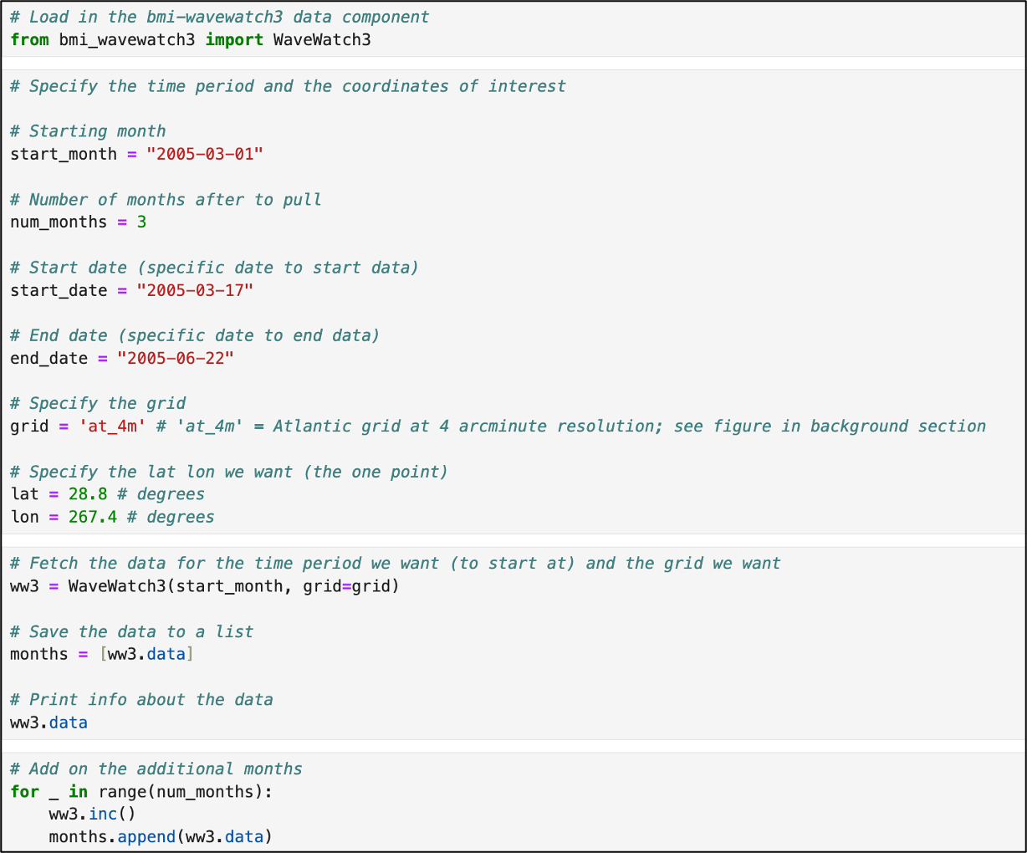Place cursor in start_date string "2005-03-17"
Image resolution: width=1027 pixels, height=853 pixels.
tap(195, 291)
